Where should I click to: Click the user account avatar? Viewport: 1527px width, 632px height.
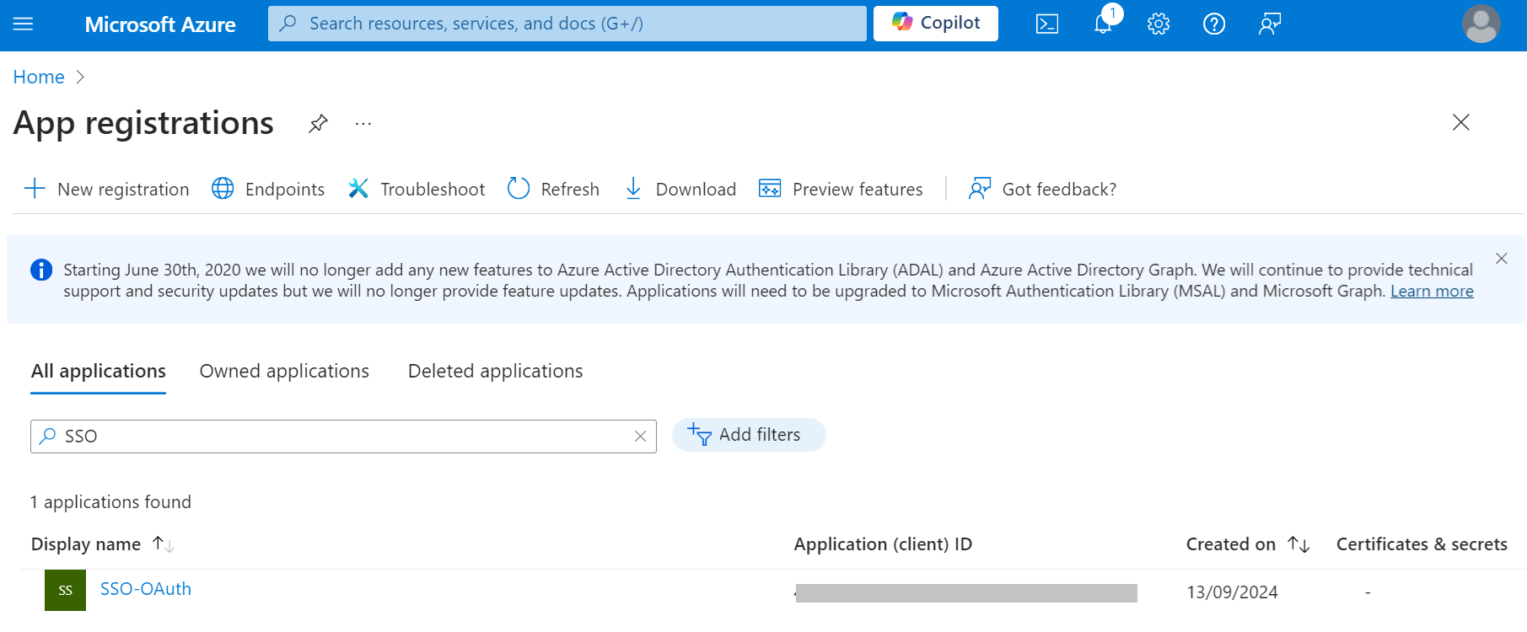tap(1481, 24)
